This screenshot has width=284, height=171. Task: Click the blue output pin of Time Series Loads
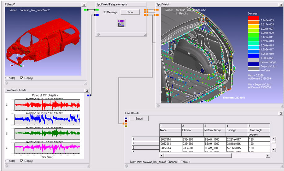pos(88,95)
